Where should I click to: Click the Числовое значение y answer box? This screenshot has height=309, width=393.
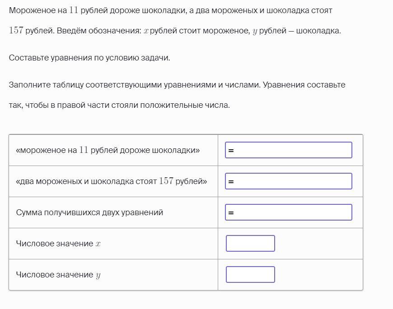click(250, 275)
